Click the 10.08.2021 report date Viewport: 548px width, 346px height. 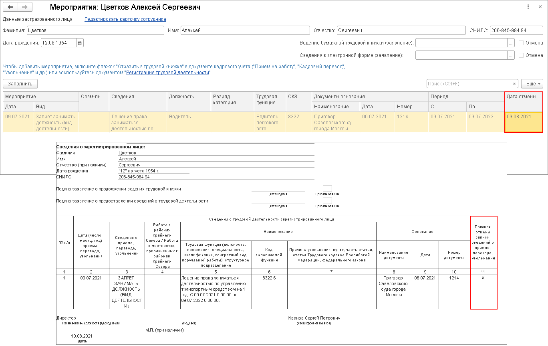point(82,336)
